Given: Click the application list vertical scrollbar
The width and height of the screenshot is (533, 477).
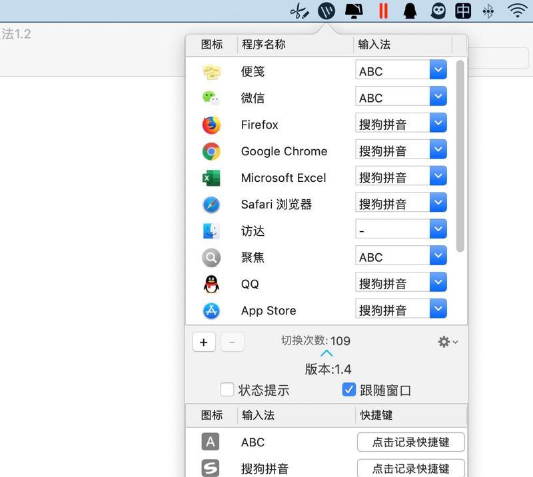Looking at the screenshot, I should [460, 156].
